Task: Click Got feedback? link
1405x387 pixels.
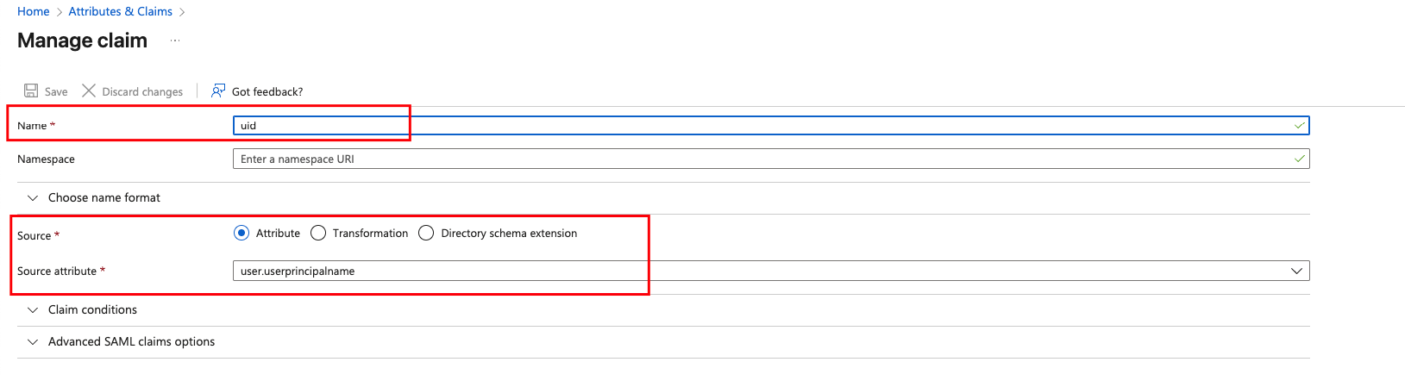Action: coord(267,92)
